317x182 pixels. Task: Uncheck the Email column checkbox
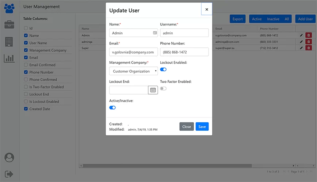pos(26,58)
